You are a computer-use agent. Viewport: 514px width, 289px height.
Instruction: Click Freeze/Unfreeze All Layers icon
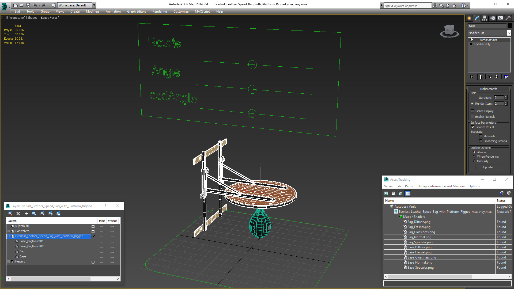[58, 214]
